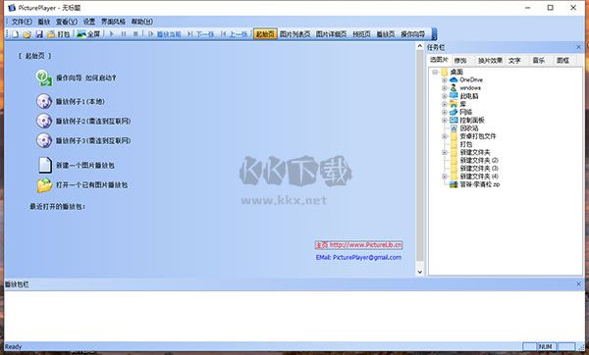The height and width of the screenshot is (355, 589).
Task: Click the start page scrollbar up arrow
Action: pos(420,46)
